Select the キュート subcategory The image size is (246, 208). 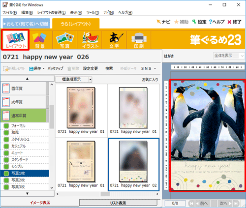click(25, 153)
